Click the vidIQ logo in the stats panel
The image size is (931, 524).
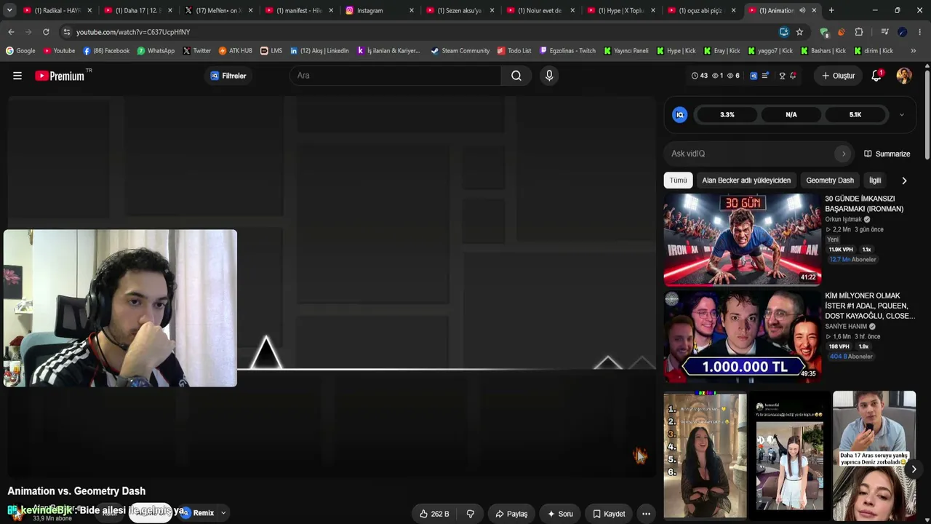click(x=680, y=115)
